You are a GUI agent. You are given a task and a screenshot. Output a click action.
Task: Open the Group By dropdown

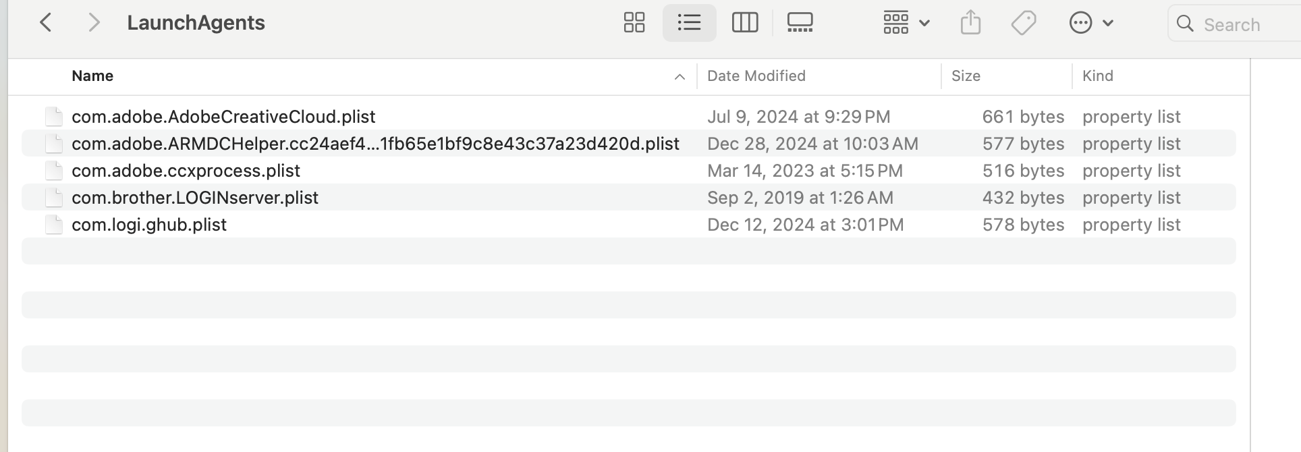(x=906, y=23)
